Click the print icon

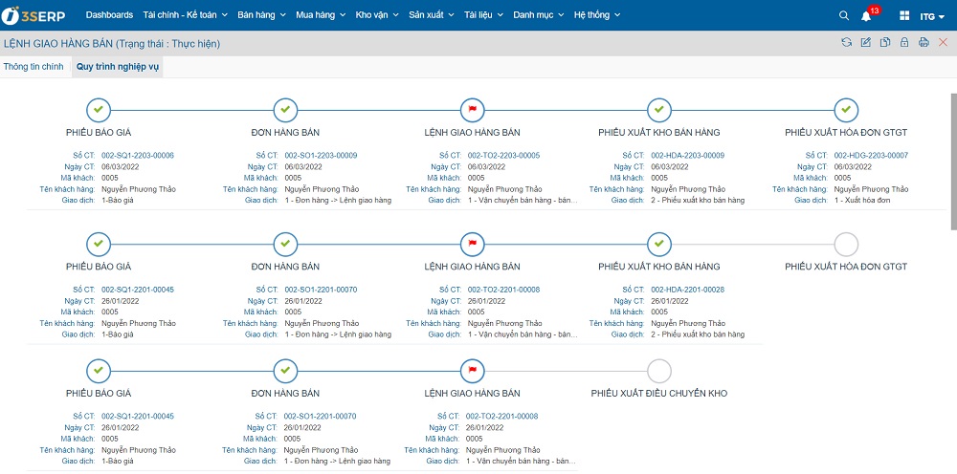pyautogui.click(x=924, y=43)
